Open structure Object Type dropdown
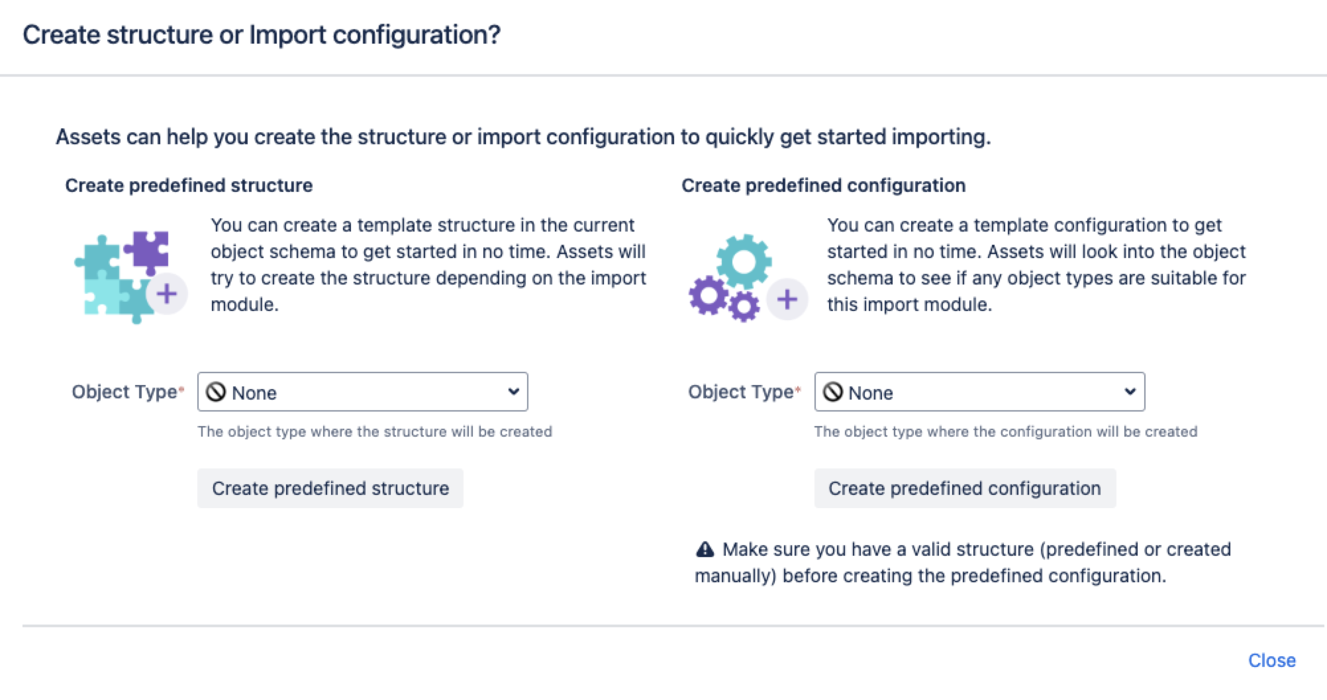This screenshot has height=700, width=1327. (362, 392)
